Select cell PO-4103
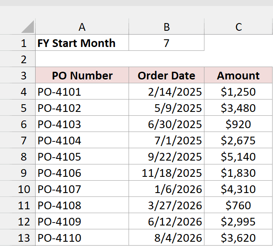This screenshot has height=246, width=273. 82,124
